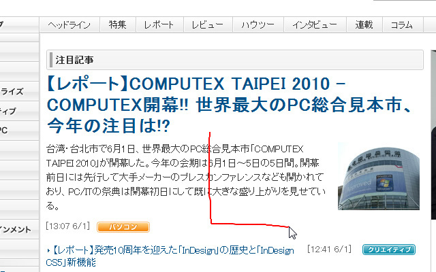Screen dimensions: 436x272
Task: Open the コラム tab
Action: coord(403,24)
